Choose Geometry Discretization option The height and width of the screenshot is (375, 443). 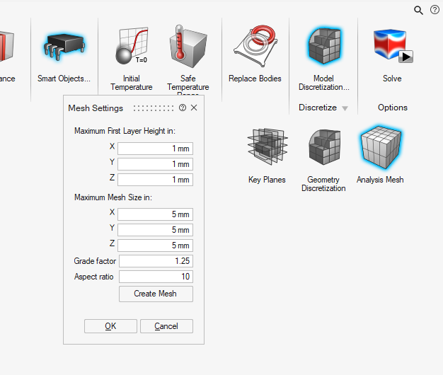(x=323, y=160)
